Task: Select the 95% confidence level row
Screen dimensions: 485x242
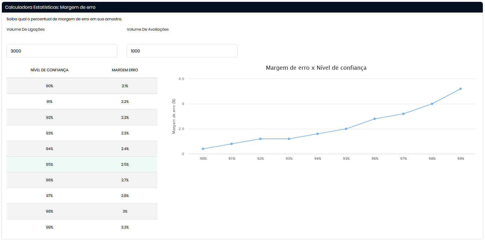Action: [x=82, y=164]
